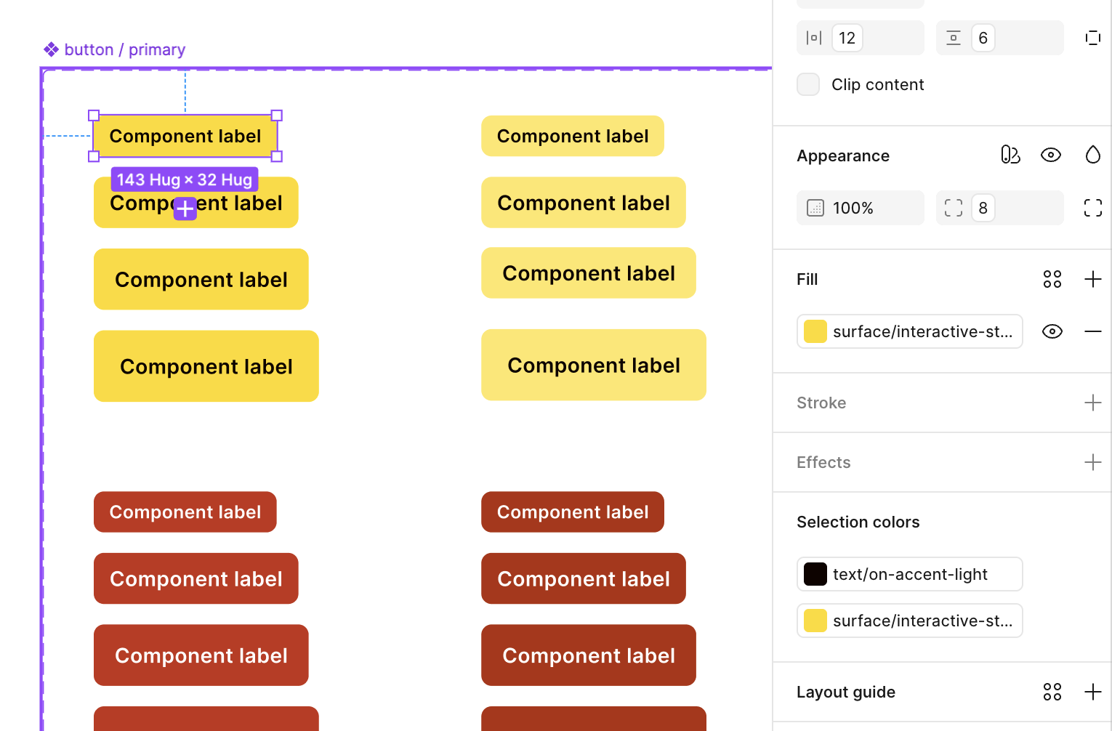Hide the surface/interactive fill with eye toggle
The height and width of the screenshot is (731, 1112).
[1052, 331]
